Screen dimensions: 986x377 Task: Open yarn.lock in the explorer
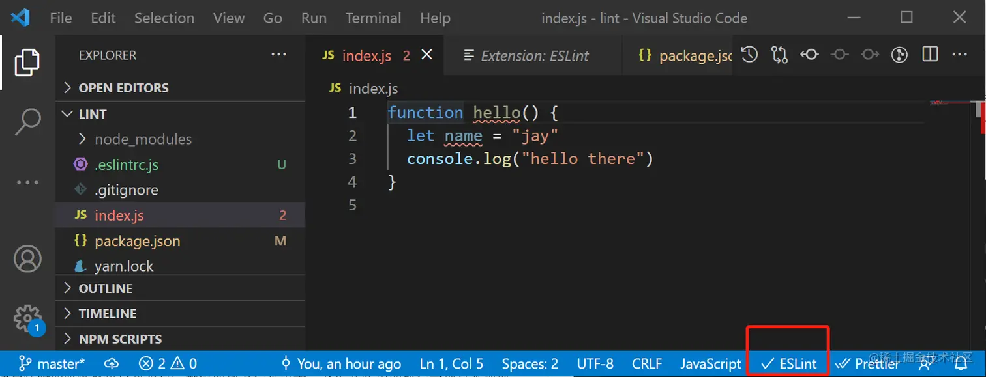[x=181, y=266]
